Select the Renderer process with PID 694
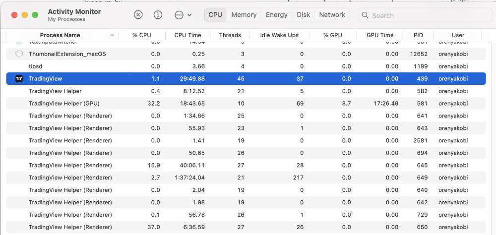Viewport: 496px width, 235px height. 246,153
